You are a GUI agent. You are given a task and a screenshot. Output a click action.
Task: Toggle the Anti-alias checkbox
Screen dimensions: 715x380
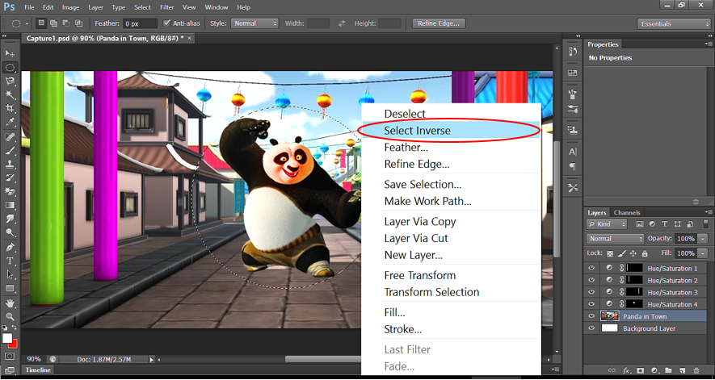(167, 23)
